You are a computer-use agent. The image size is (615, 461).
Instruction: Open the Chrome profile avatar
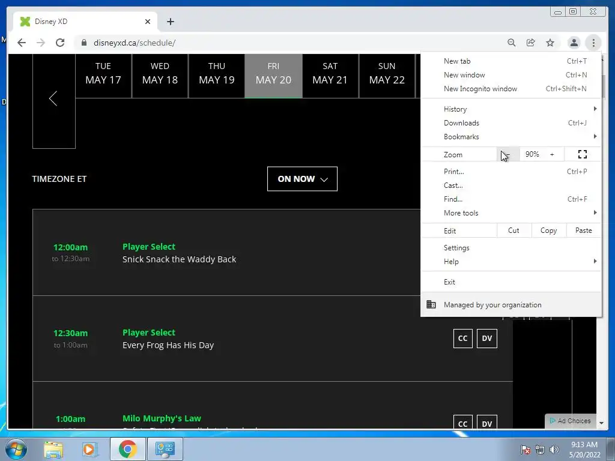point(574,43)
